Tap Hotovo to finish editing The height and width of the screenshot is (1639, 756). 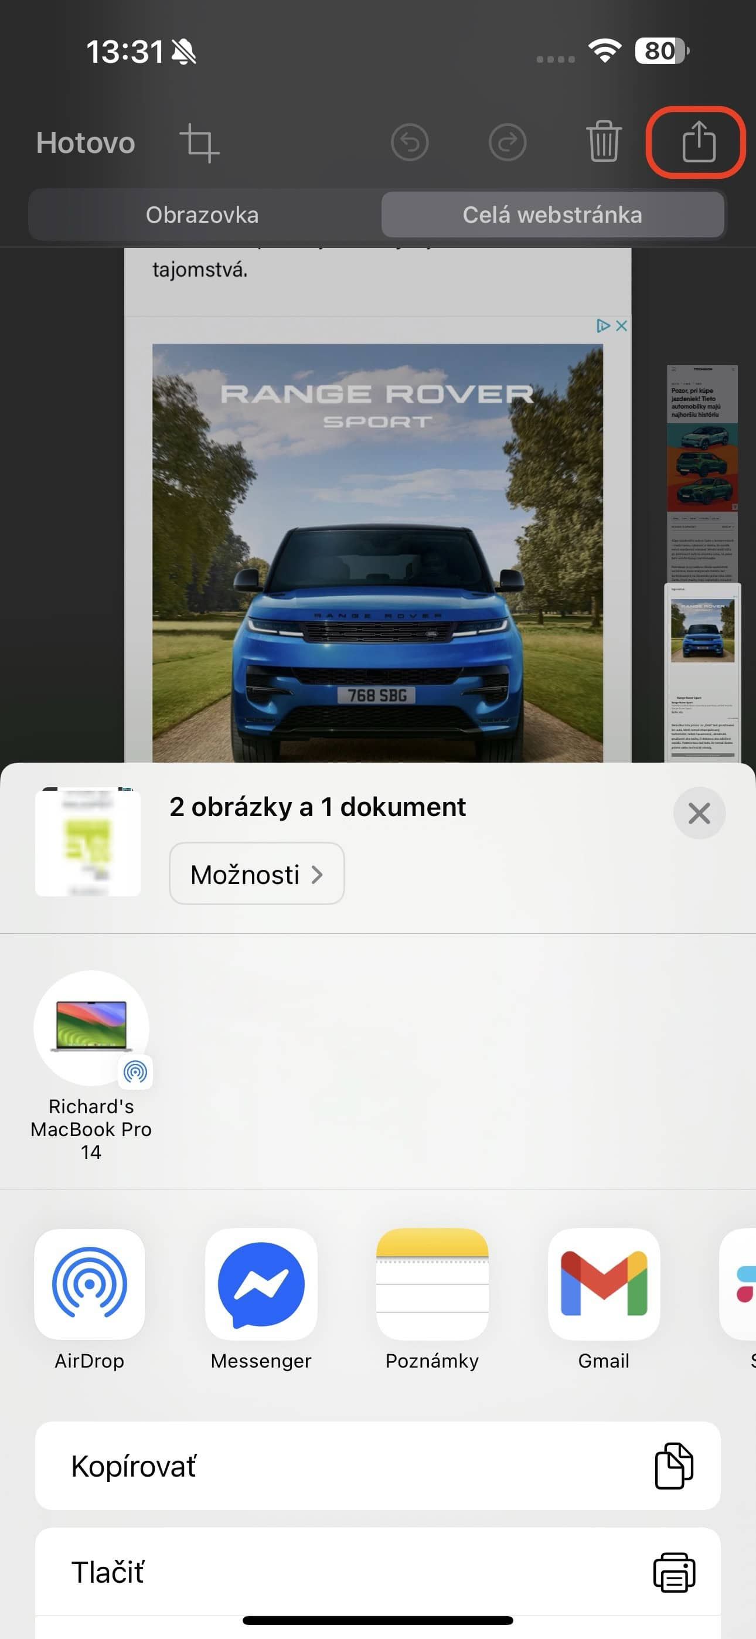pyautogui.click(x=86, y=142)
